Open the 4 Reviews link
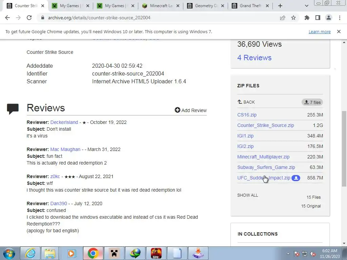 [254, 58]
